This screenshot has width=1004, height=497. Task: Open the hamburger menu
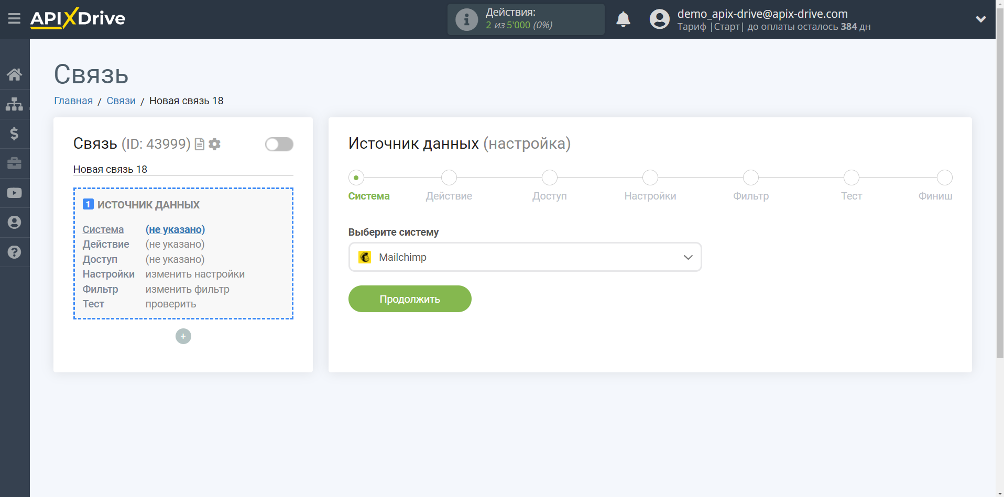coord(14,19)
